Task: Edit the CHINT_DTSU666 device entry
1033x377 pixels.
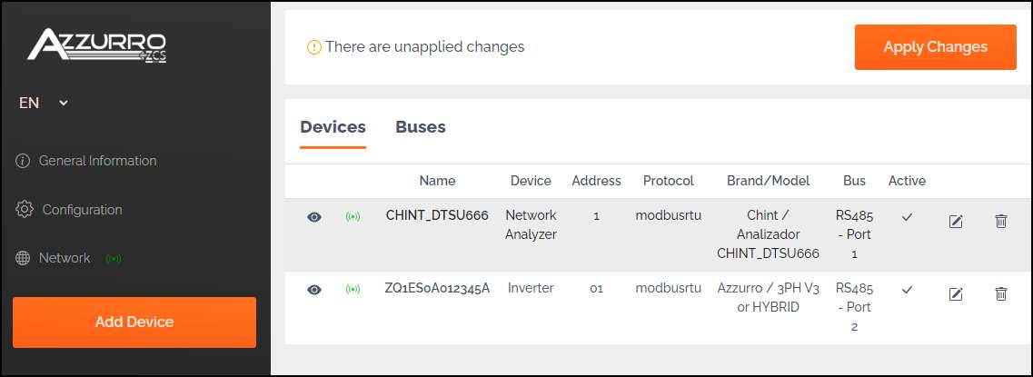Action: click(955, 222)
